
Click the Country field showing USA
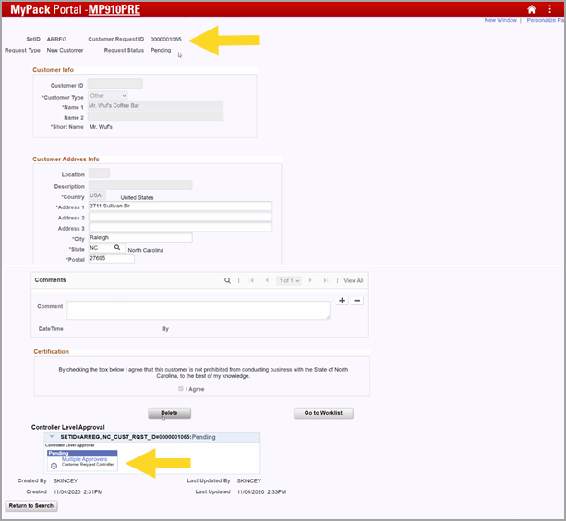(x=97, y=195)
